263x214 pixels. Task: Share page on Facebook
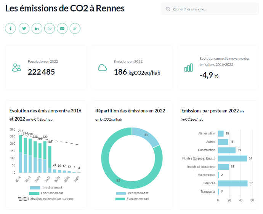coord(10,29)
